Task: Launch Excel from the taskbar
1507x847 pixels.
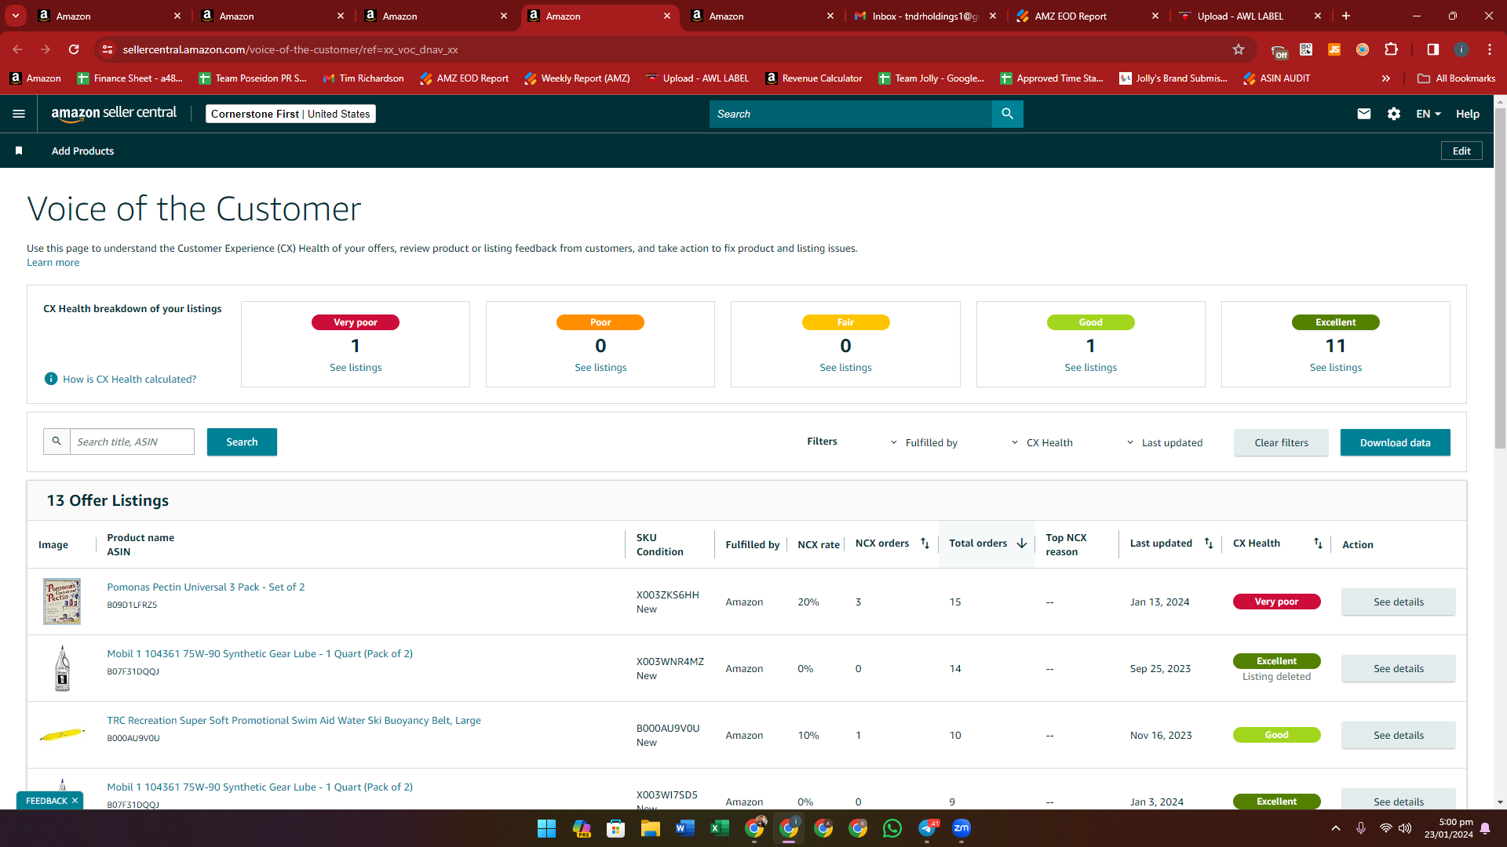Action: click(x=719, y=828)
